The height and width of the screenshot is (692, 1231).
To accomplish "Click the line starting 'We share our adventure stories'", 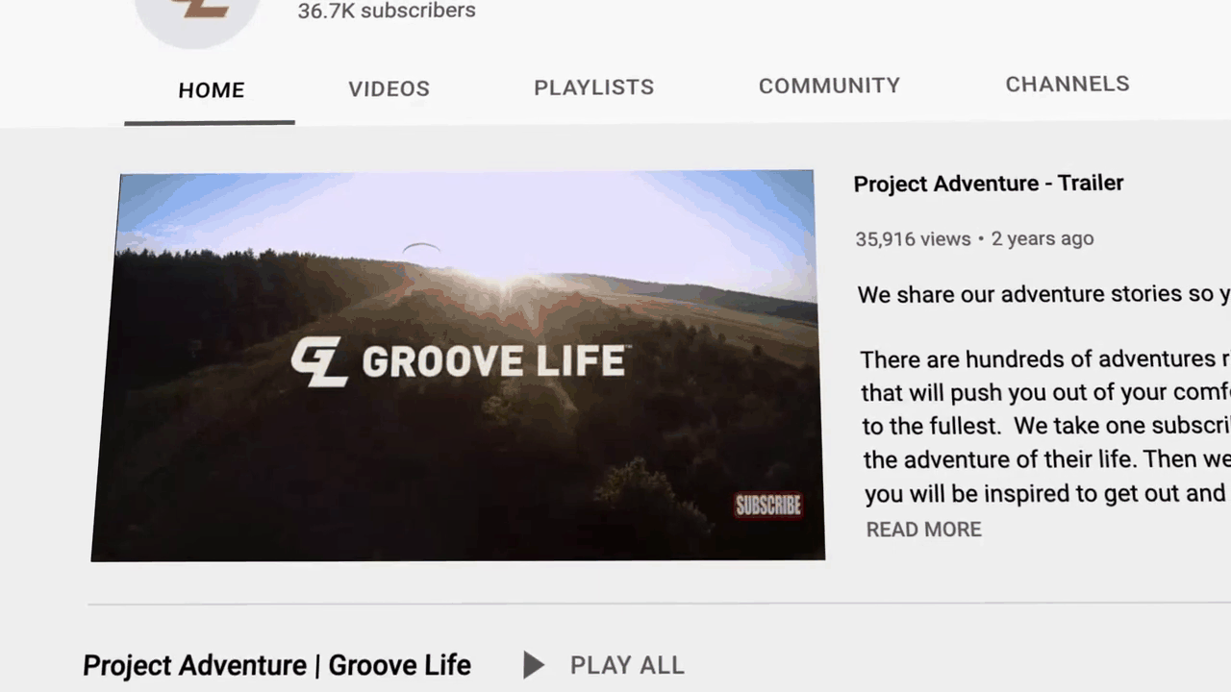I will pyautogui.click(x=1043, y=294).
